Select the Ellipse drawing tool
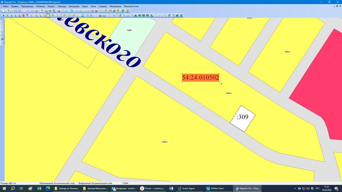Screen dimensions: 342x192 (x=140, y=15)
